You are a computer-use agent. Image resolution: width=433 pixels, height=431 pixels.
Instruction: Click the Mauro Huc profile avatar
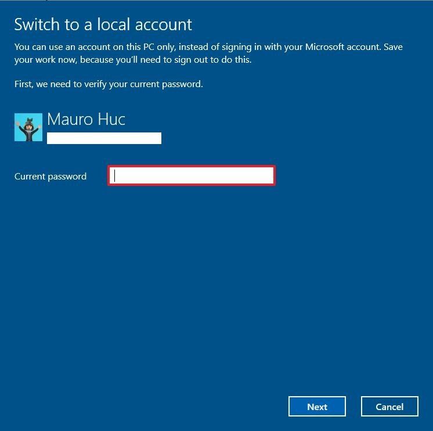(28, 127)
